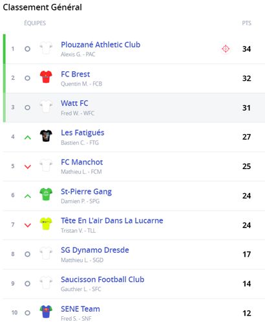265x324 pixels.
Task: Open the Plouzané Athletic Club team link
Action: pyautogui.click(x=100, y=45)
